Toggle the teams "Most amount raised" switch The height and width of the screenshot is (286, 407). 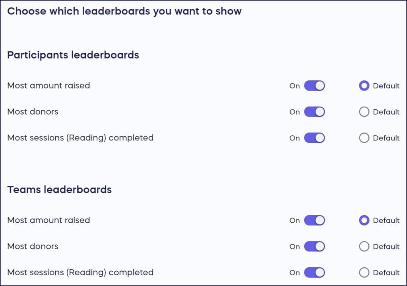314,220
